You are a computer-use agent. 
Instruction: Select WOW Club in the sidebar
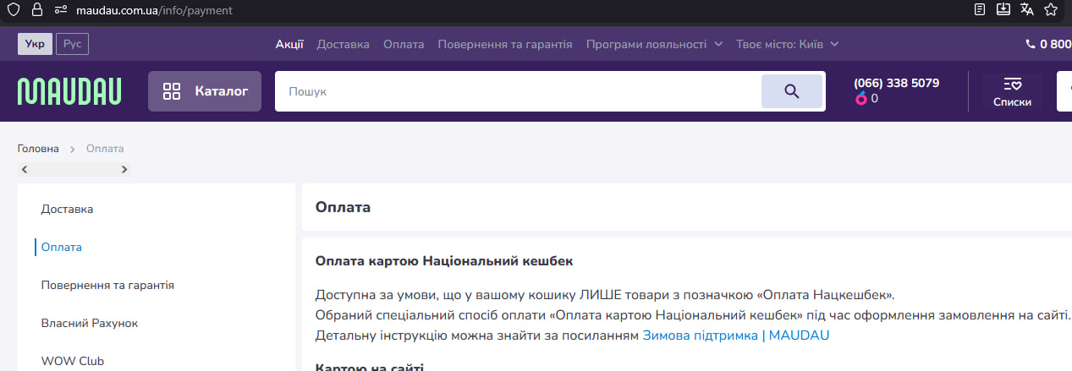tap(72, 361)
